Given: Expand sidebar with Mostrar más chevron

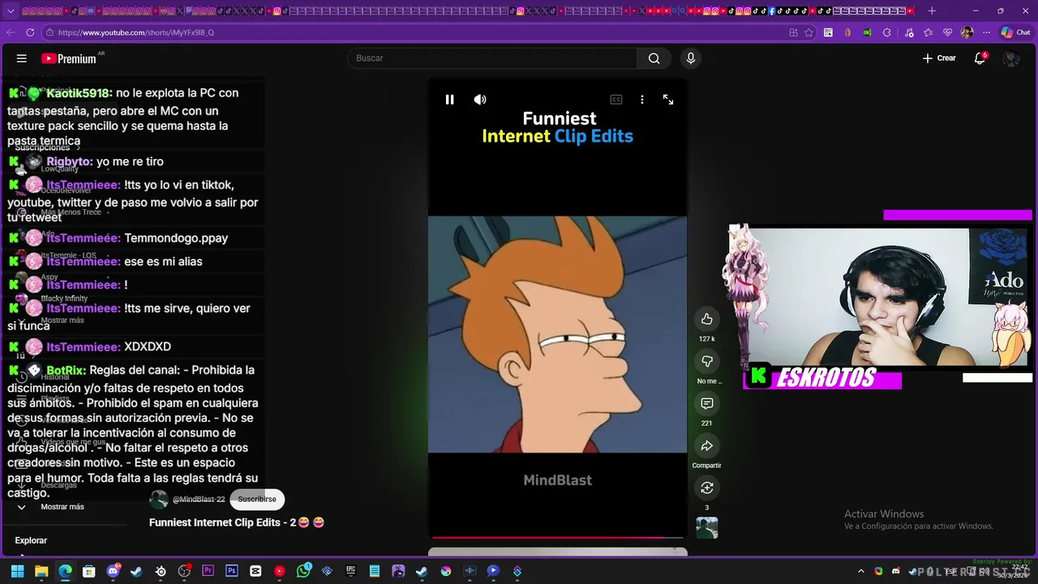Looking at the screenshot, I should (22, 507).
